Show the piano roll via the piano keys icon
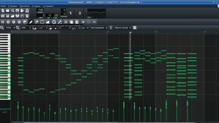The height and width of the screenshot is (123, 219). point(8,16)
